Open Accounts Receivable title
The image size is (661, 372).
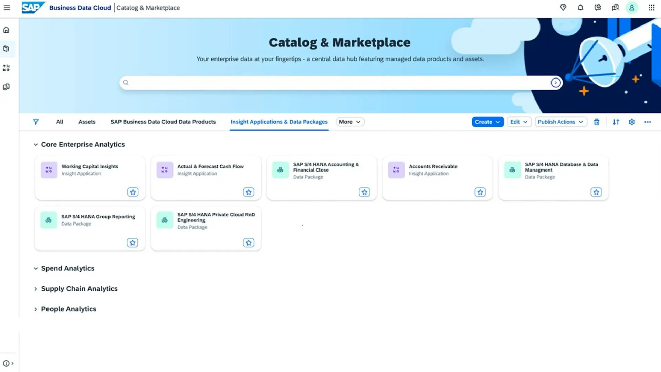(433, 166)
